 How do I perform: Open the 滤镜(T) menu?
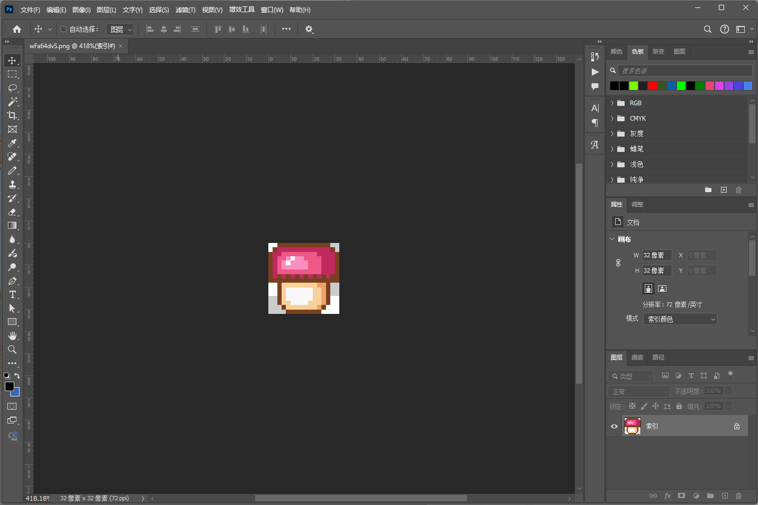(x=185, y=10)
